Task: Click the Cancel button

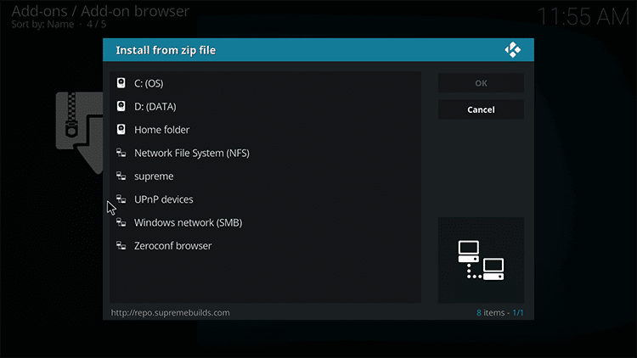Action: 481,109
